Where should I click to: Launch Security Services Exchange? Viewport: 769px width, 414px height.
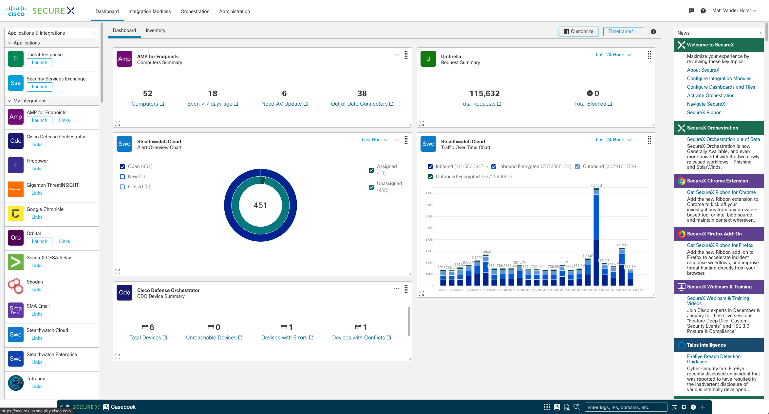click(x=39, y=87)
